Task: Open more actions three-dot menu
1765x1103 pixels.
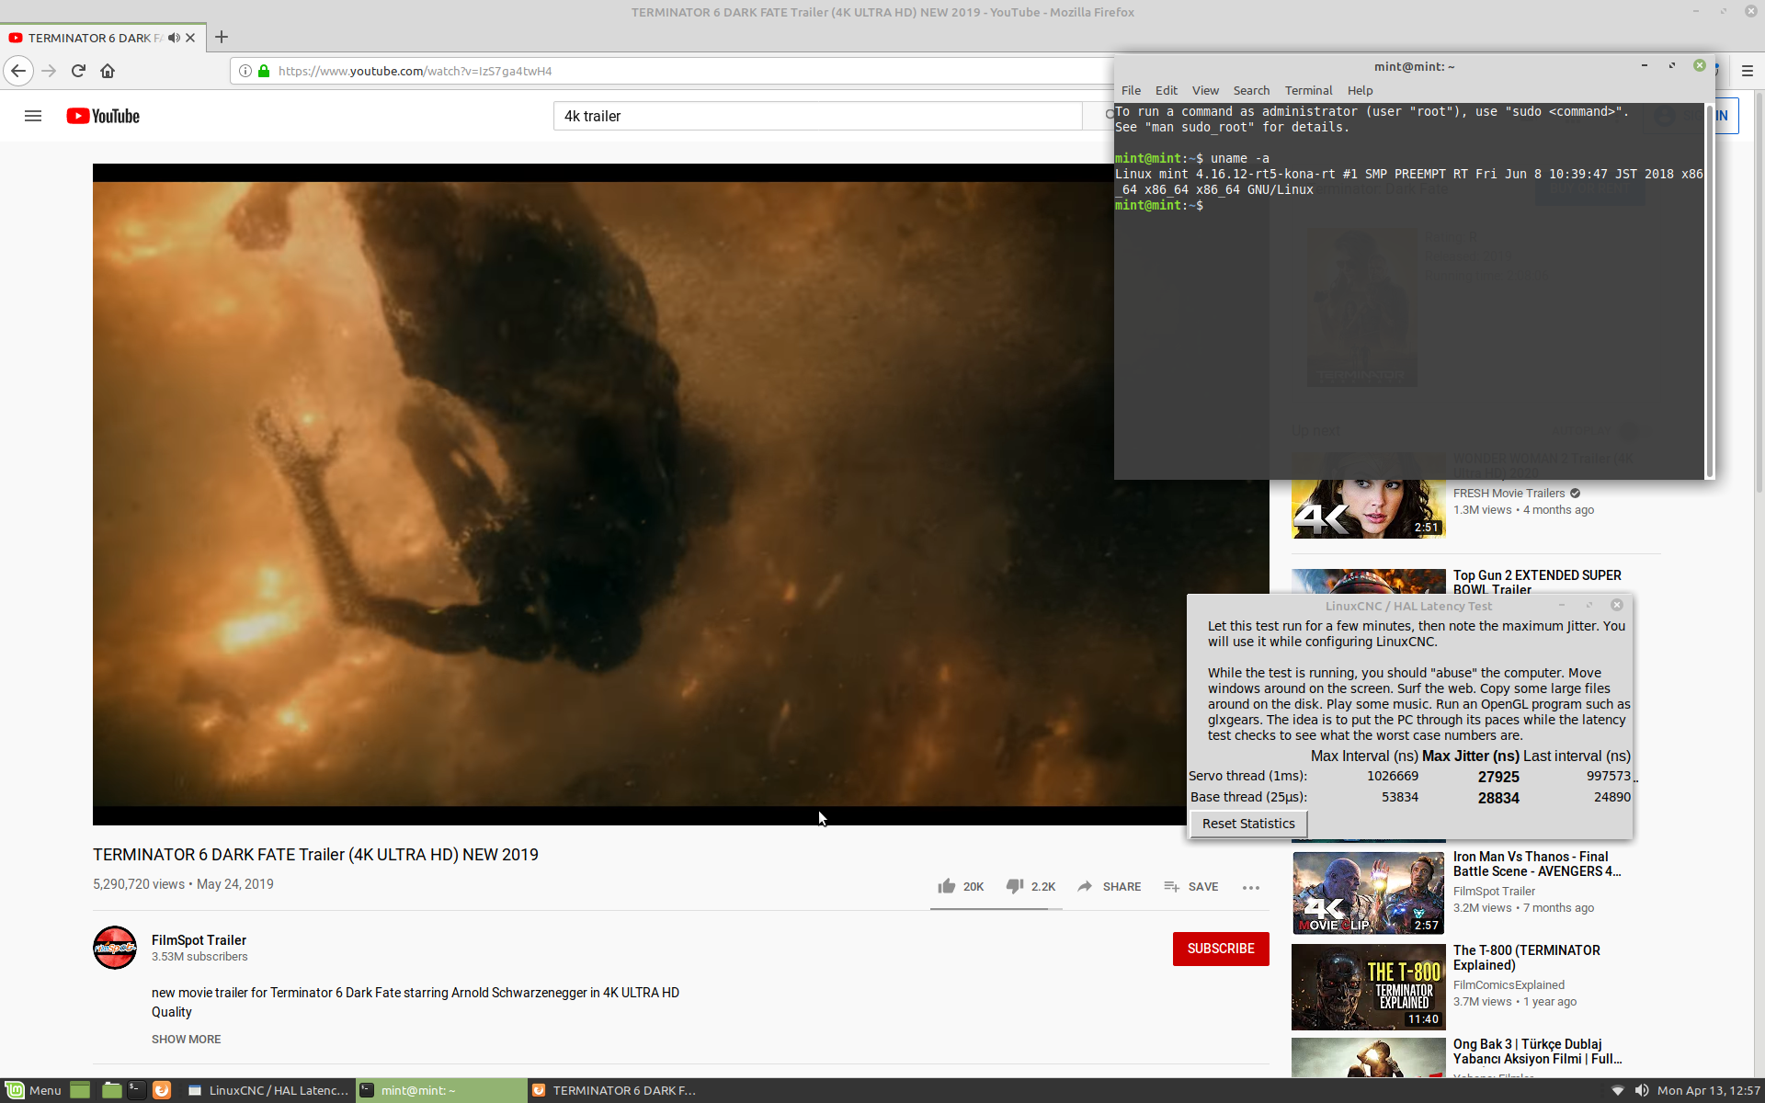Action: click(x=1251, y=887)
